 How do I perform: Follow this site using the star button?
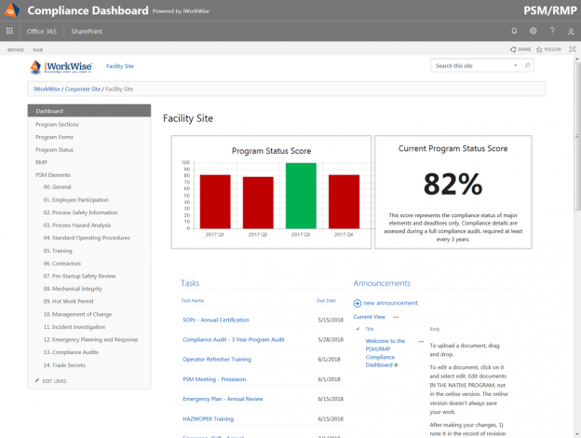point(548,49)
